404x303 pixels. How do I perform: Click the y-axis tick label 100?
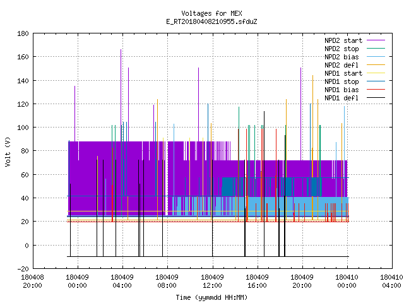click(23, 128)
